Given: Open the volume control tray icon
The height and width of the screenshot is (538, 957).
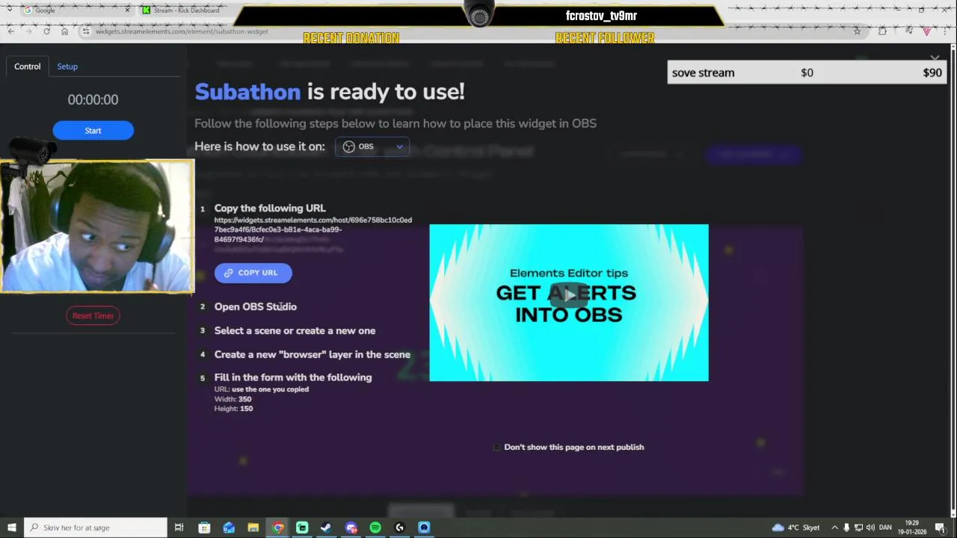Looking at the screenshot, I should (870, 528).
